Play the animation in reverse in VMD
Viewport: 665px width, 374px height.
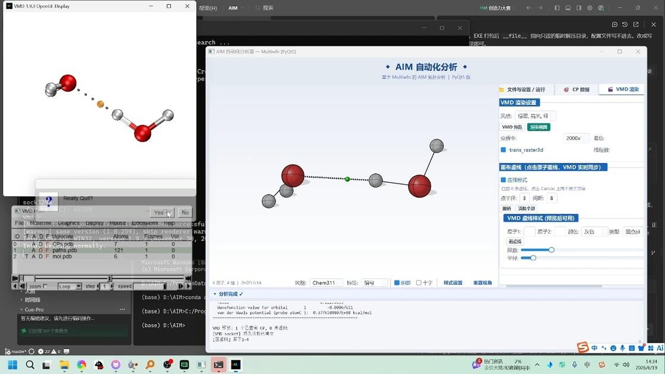[x=15, y=286]
